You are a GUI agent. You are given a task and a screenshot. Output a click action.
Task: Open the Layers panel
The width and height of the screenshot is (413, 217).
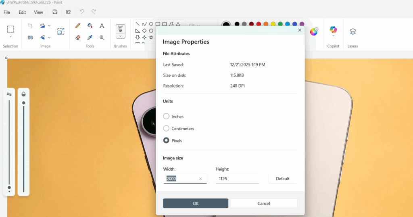point(353,31)
